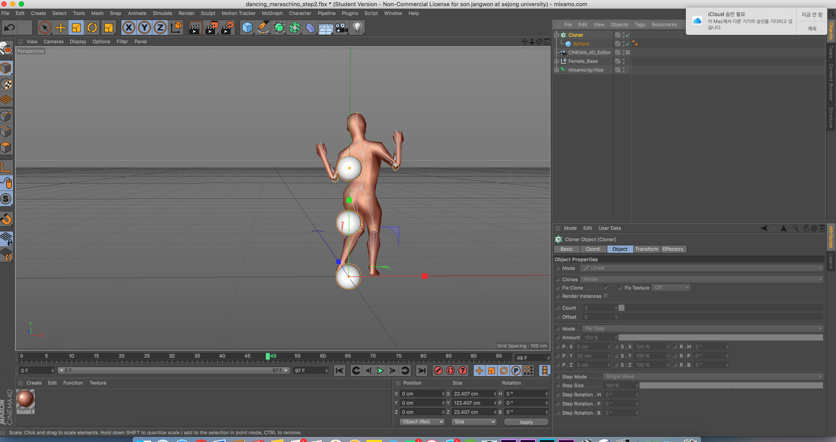Open the Character menu
This screenshot has height=442, width=836.
click(x=300, y=14)
